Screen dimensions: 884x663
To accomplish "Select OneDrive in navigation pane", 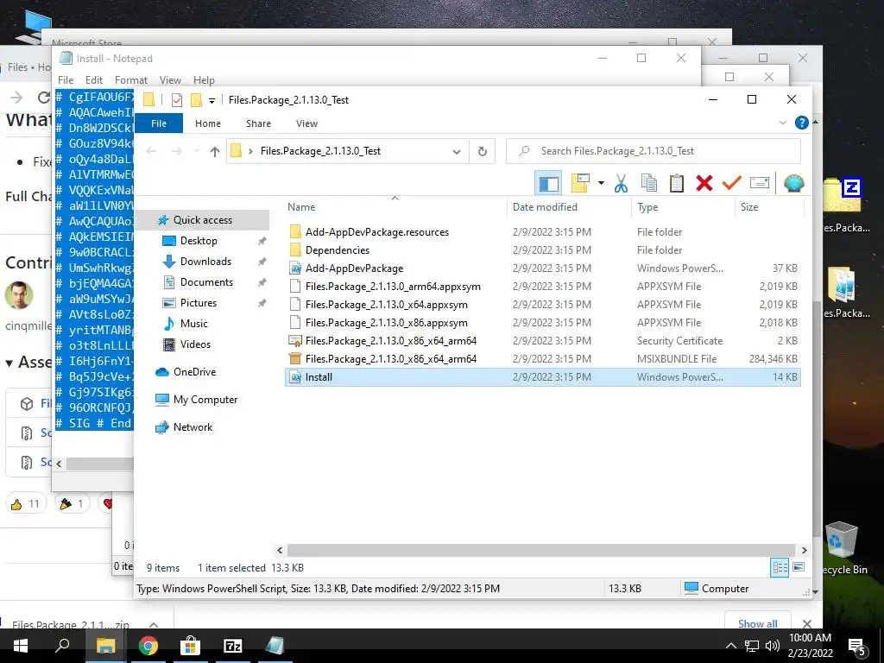I will pos(194,372).
